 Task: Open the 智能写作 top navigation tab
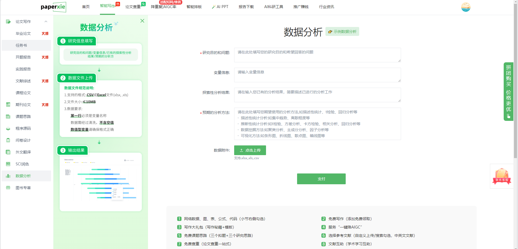point(107,6)
